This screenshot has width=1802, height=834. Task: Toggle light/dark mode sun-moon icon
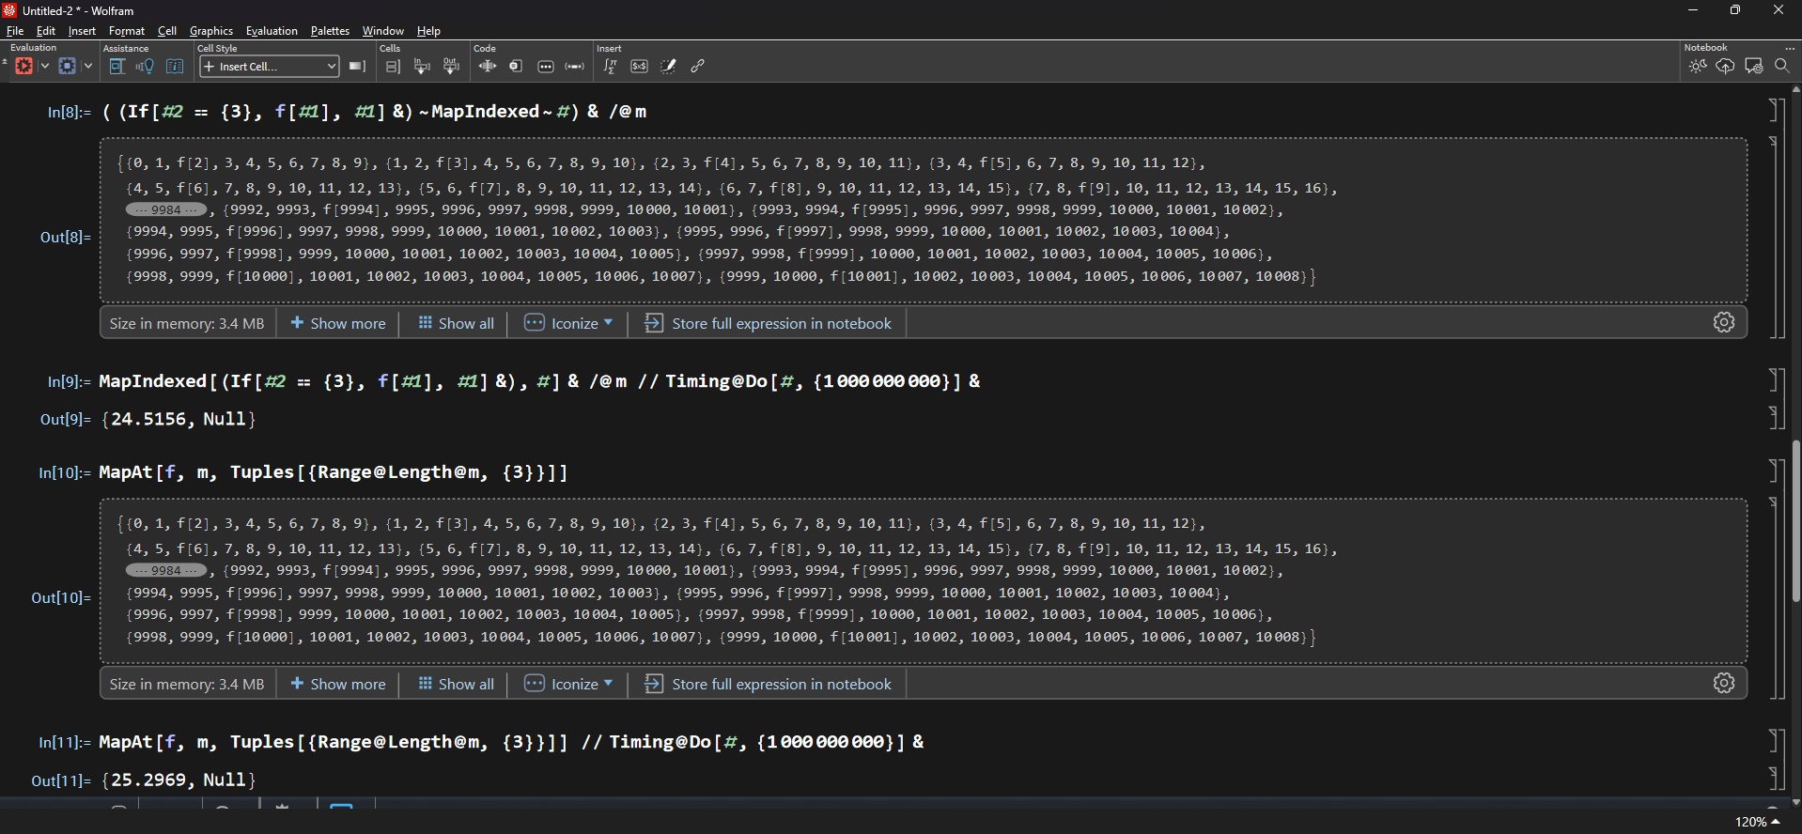1697,66
